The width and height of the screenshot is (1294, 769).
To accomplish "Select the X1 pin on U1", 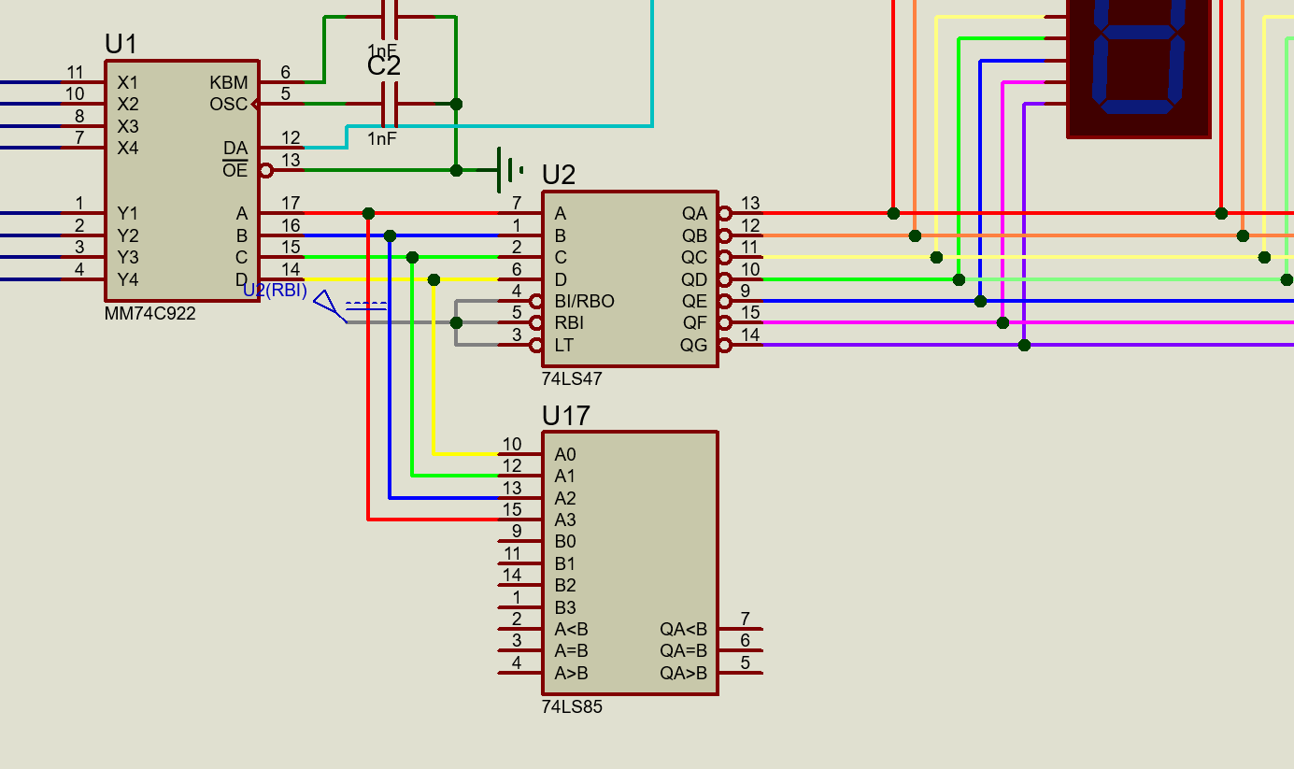I will (82, 82).
